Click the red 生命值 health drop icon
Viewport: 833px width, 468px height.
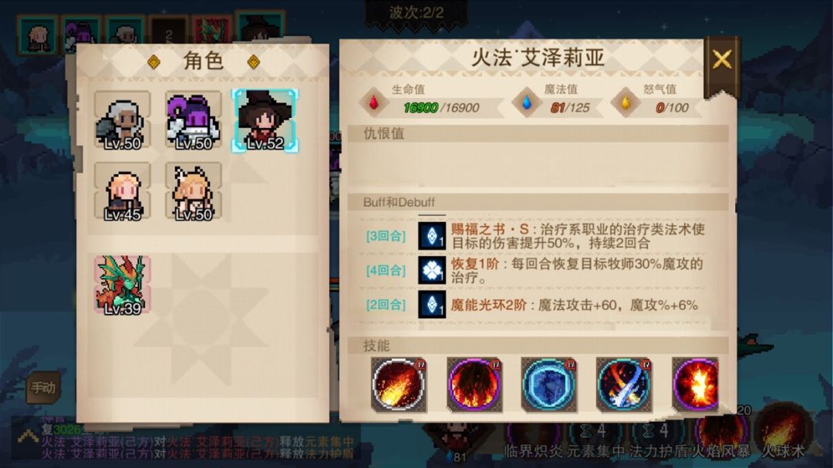tap(373, 102)
